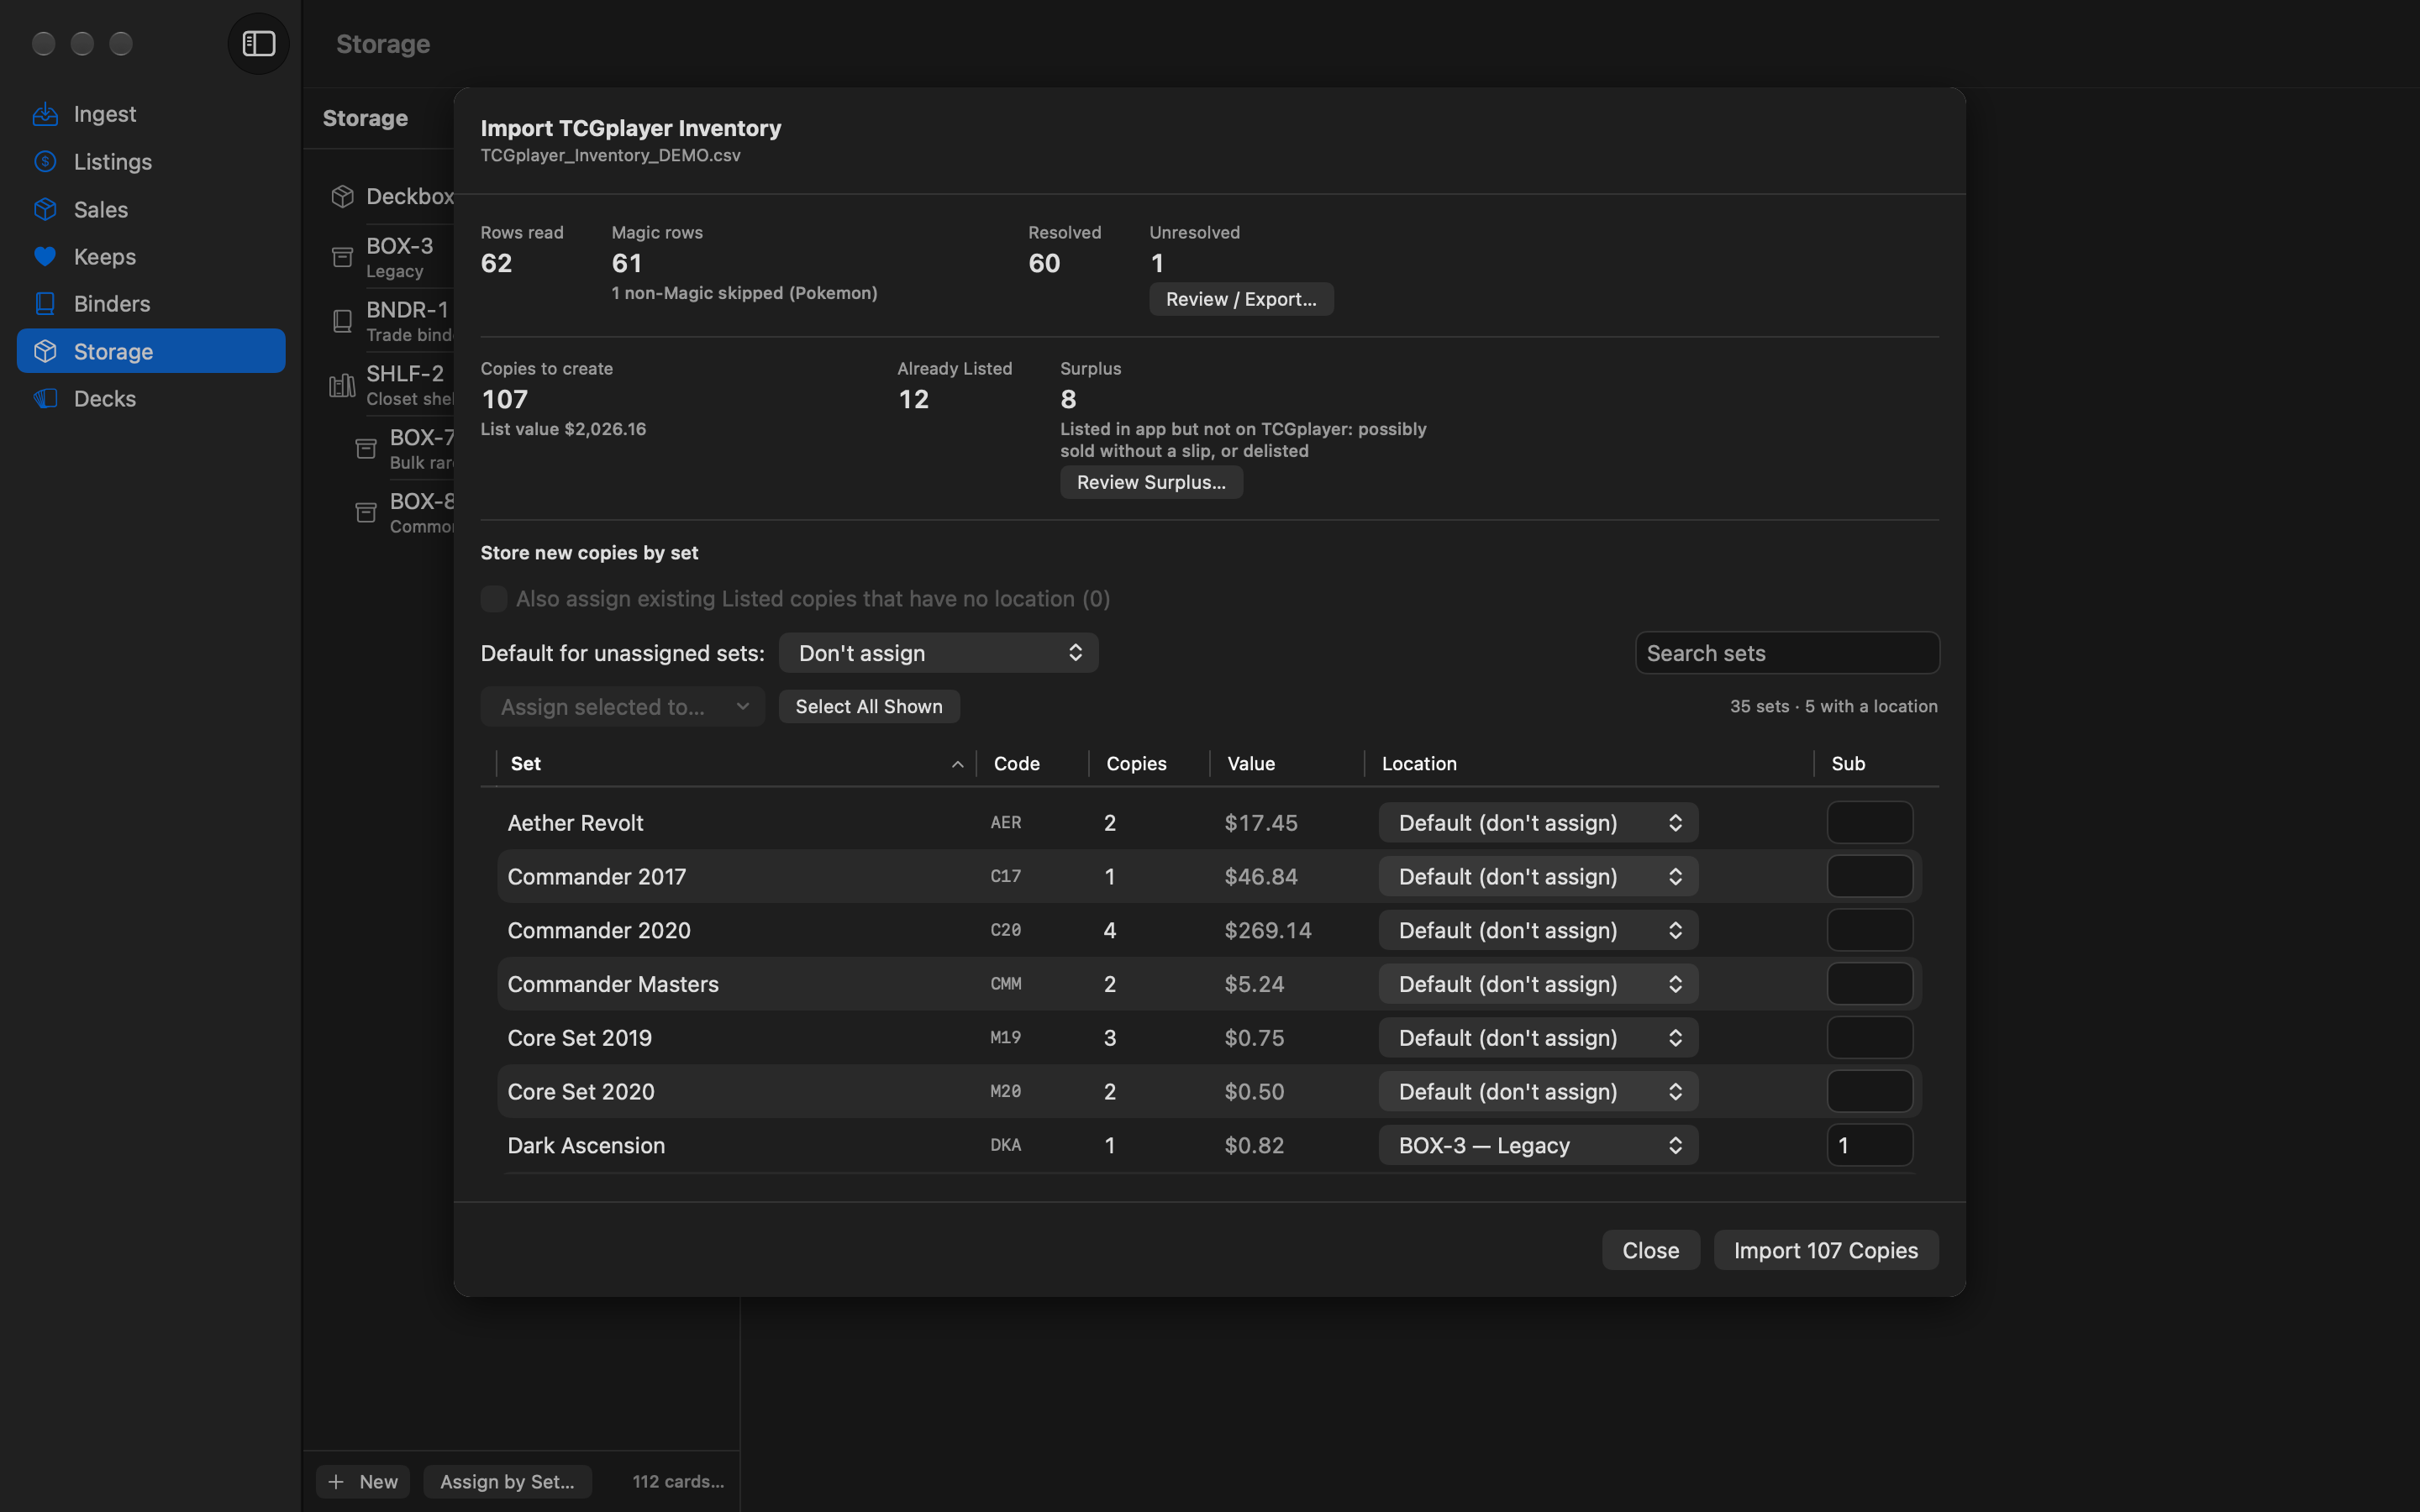
Task: Click the plus icon next to New
Action: pos(336,1481)
